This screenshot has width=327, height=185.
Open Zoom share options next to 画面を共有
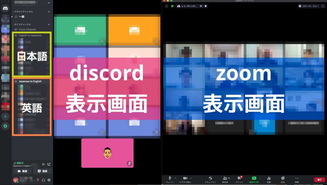(x=260, y=178)
